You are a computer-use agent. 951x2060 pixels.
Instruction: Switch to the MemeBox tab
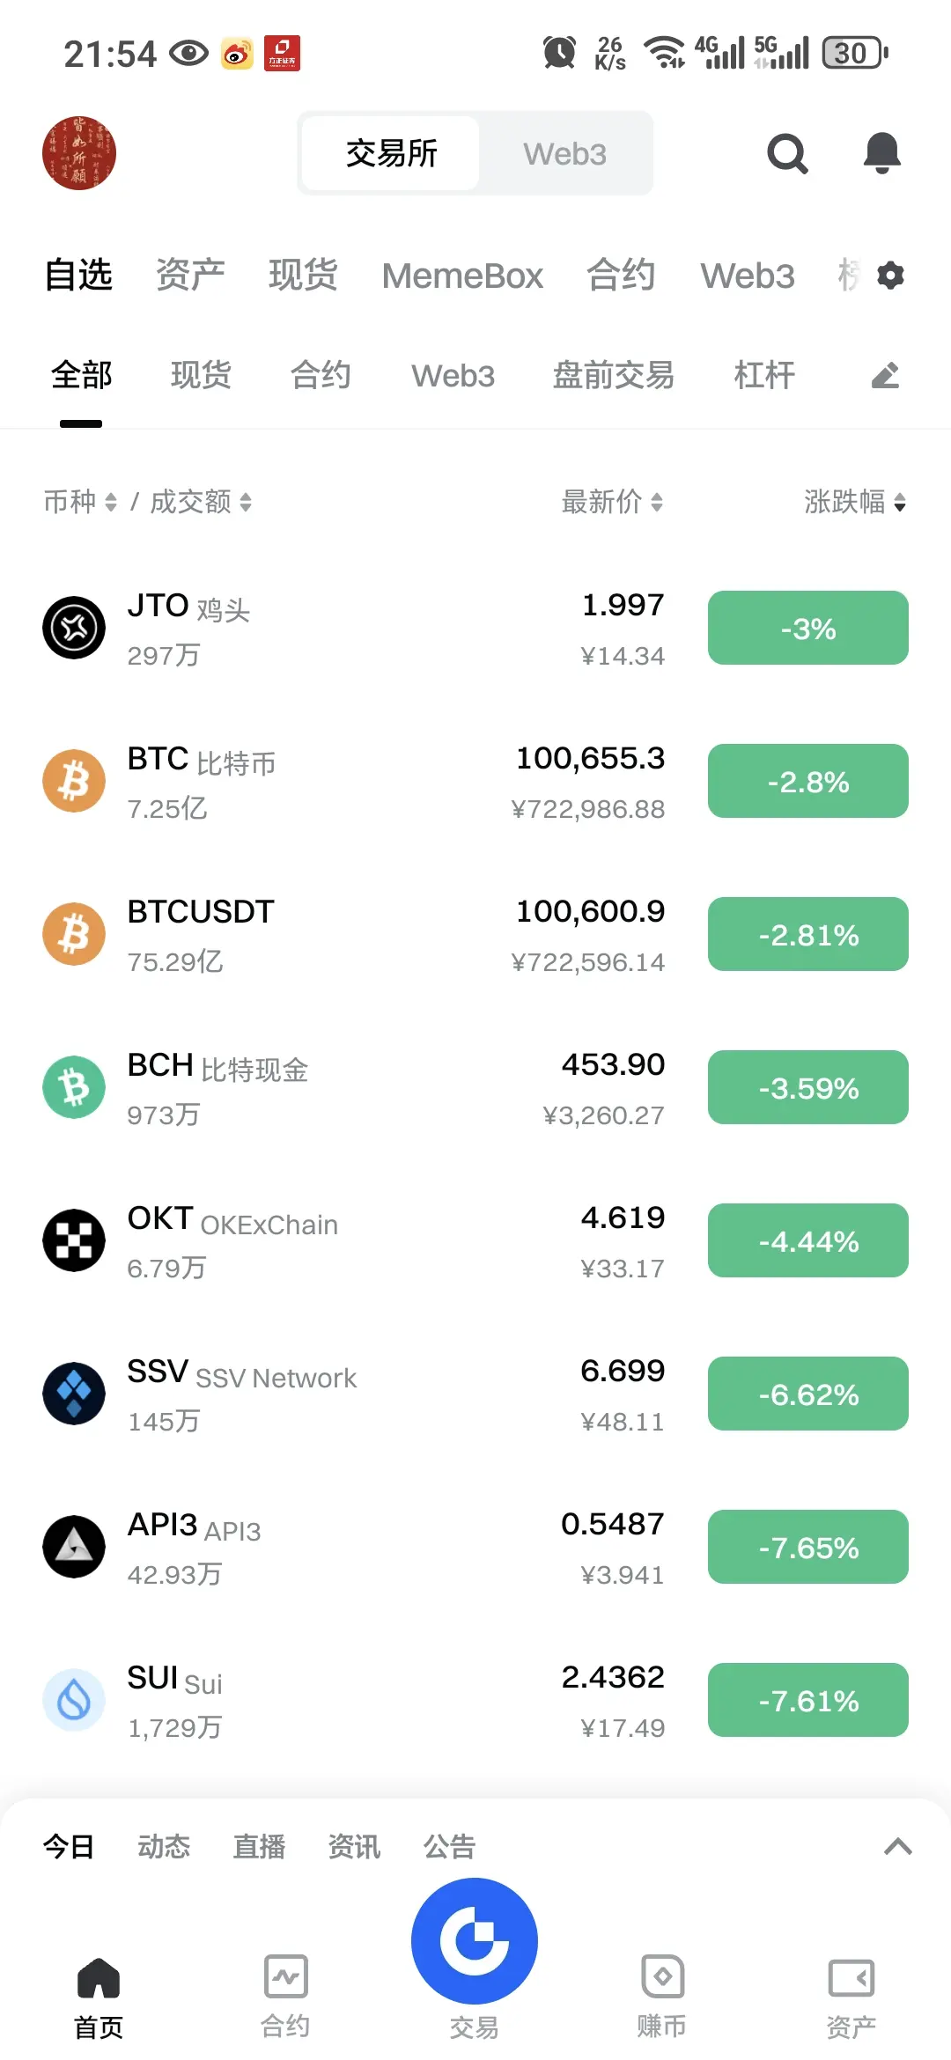(462, 276)
